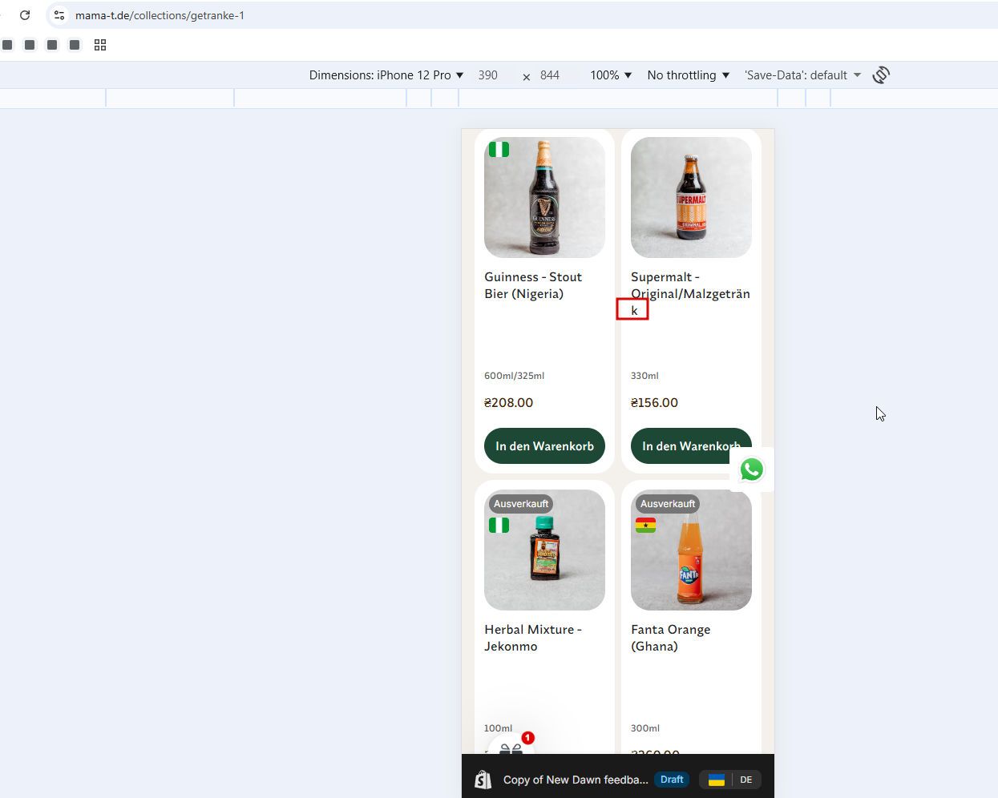Add Guinness to cart with In den Warenkorb
Image resolution: width=998 pixels, height=798 pixels.
coord(544,446)
